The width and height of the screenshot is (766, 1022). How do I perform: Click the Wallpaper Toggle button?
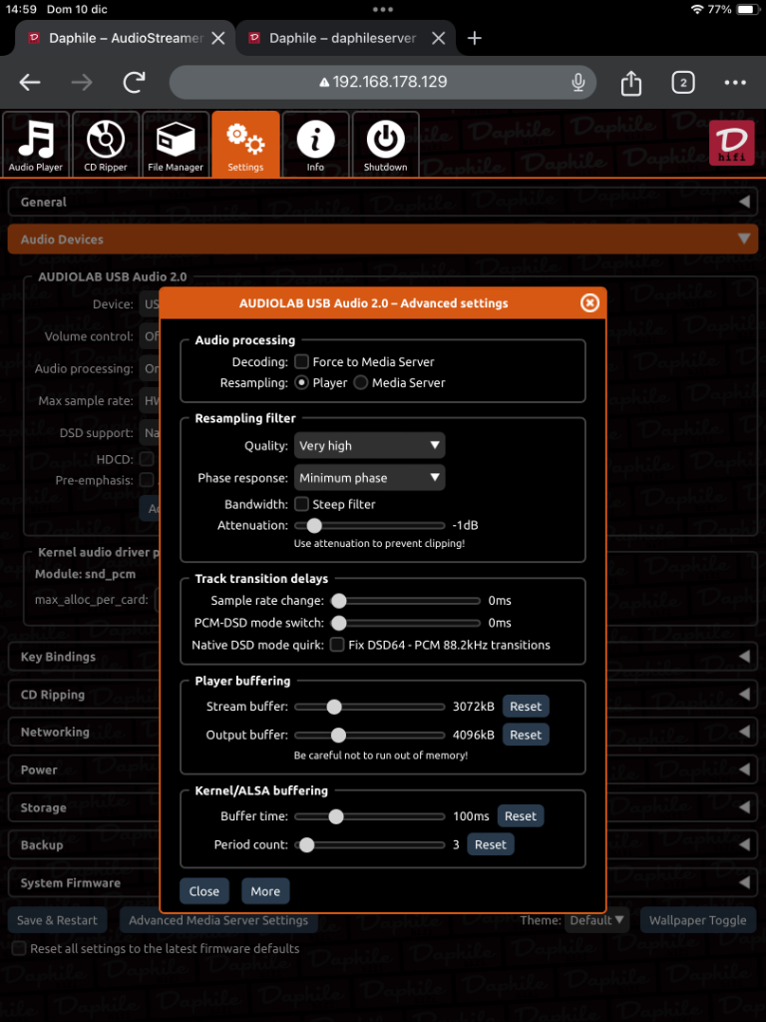click(x=697, y=920)
